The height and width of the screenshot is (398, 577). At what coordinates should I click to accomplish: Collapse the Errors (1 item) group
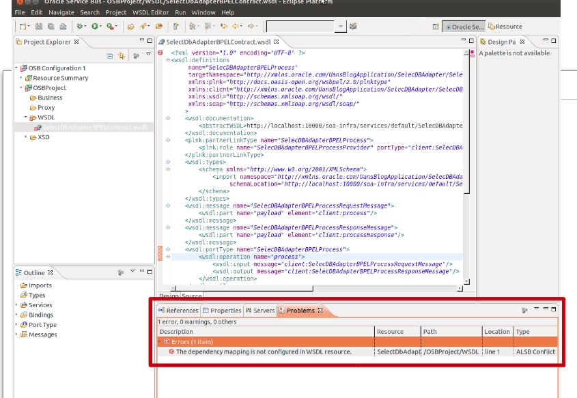point(160,341)
